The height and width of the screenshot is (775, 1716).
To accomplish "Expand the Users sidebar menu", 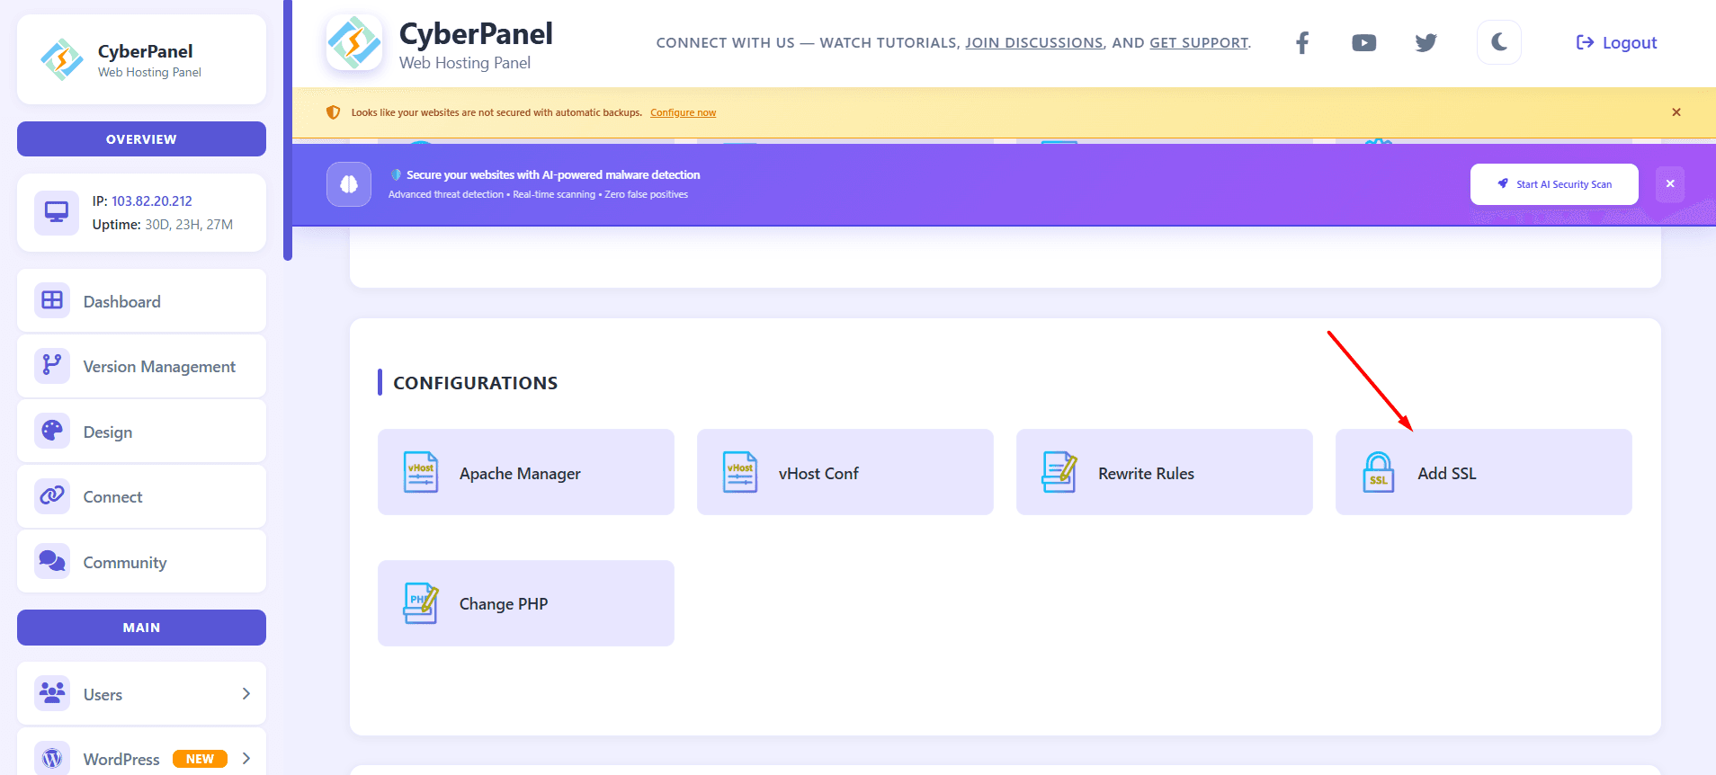I will (x=141, y=694).
